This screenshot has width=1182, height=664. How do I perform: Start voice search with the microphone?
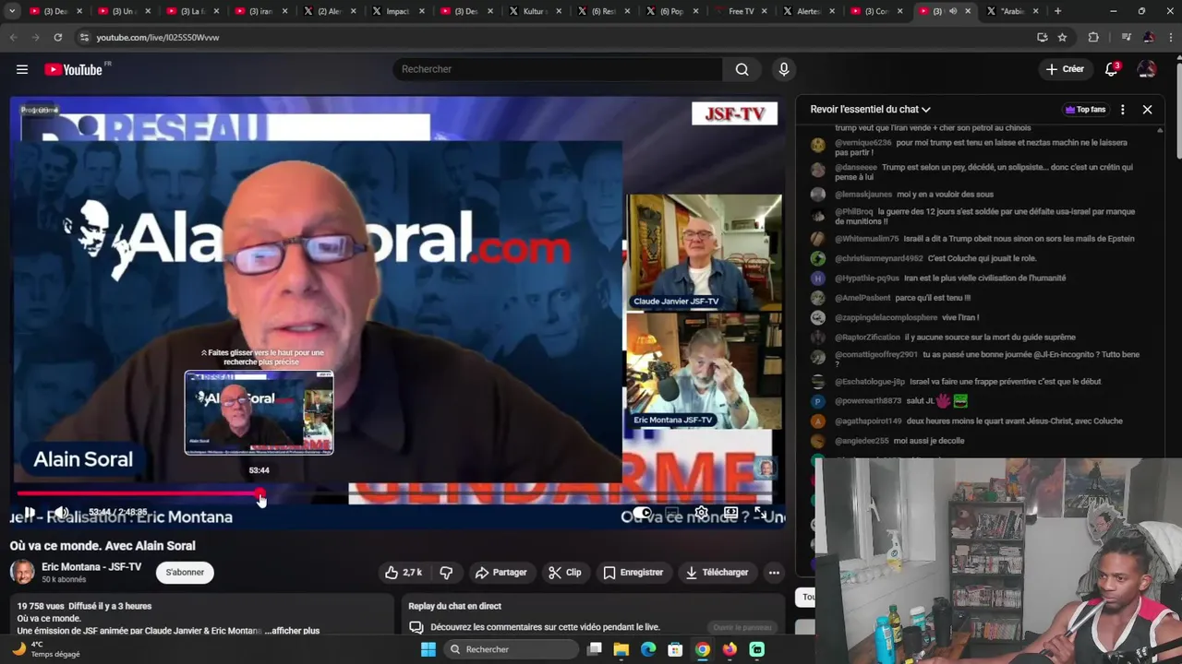[x=783, y=69]
